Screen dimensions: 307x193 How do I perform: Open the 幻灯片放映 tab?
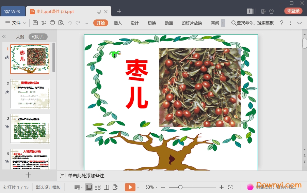tap(192, 23)
